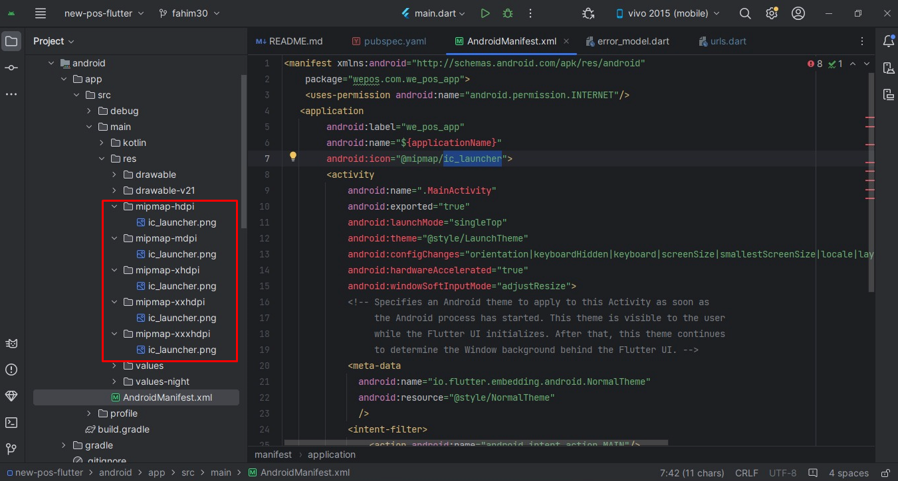Image resolution: width=898 pixels, height=481 pixels.
Task: Select build.gradle in the project tree
Action: 123,429
